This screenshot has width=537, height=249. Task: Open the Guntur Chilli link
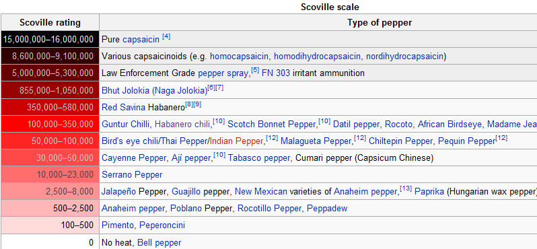(126, 124)
